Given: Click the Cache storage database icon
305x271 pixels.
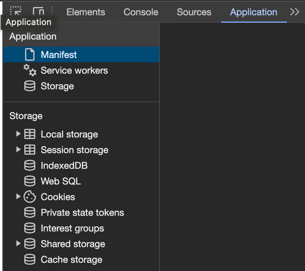Looking at the screenshot, I should point(30,260).
